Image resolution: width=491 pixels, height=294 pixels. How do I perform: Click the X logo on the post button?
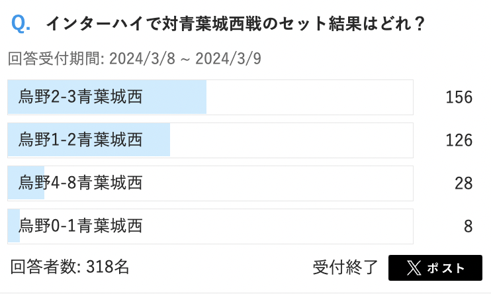tap(414, 268)
